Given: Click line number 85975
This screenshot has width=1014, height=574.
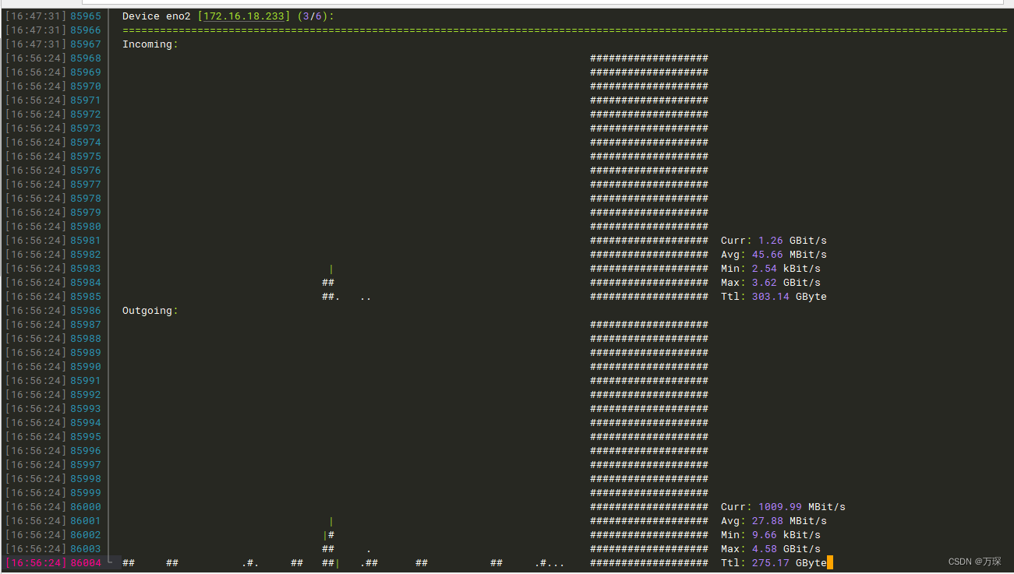Looking at the screenshot, I should pos(86,157).
